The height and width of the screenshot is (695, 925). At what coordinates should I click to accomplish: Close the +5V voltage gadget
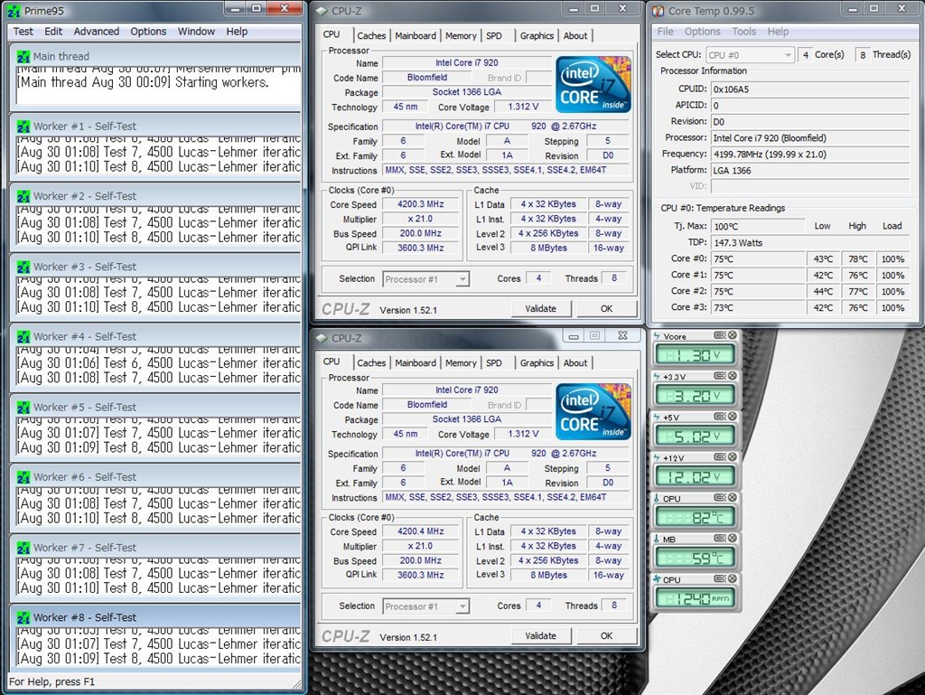click(733, 417)
